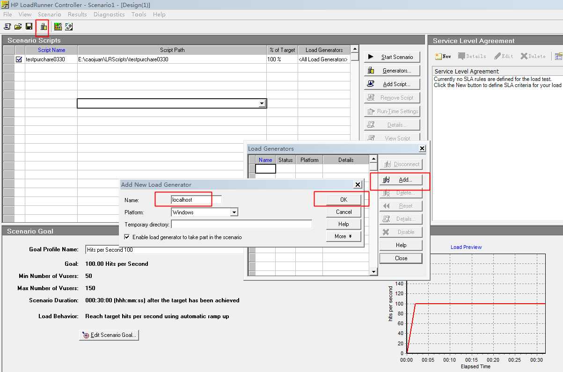Click the Platform column header in Load Generators
Screen dimensions: 563x372
(x=309, y=160)
